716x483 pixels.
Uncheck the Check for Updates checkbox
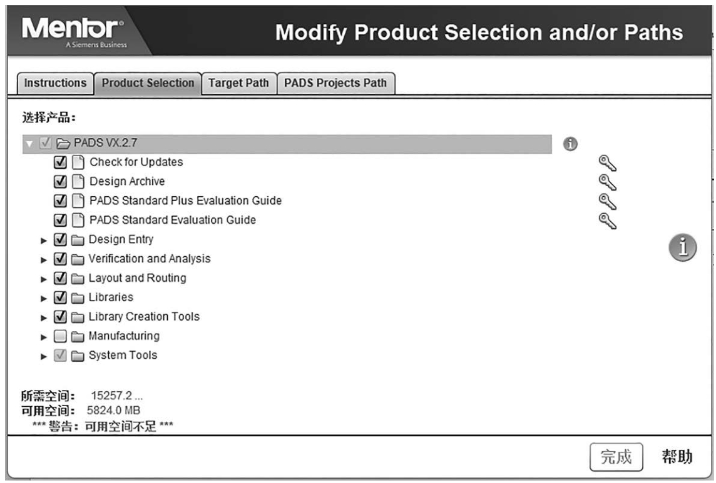pyautogui.click(x=61, y=162)
